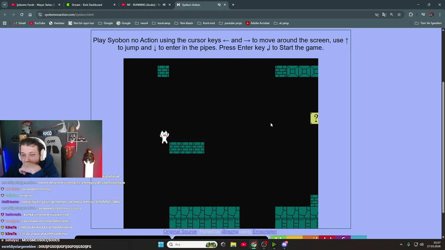Viewport: 445px width, 250px height.
Task: Open the Chrome profile avatar
Action: 431,15
